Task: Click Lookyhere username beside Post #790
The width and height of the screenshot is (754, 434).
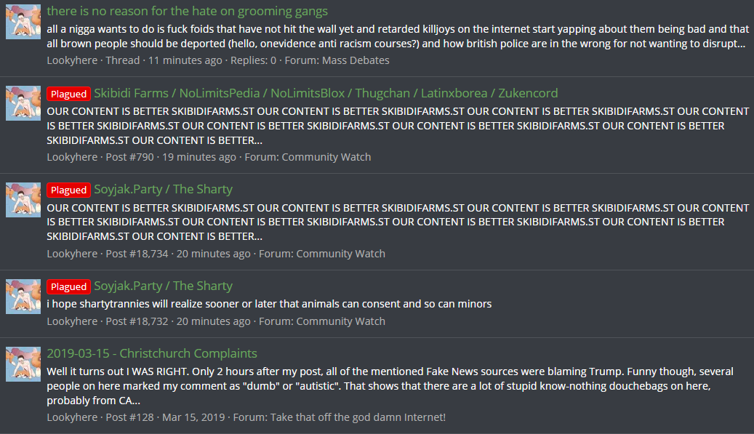Action: (x=72, y=157)
